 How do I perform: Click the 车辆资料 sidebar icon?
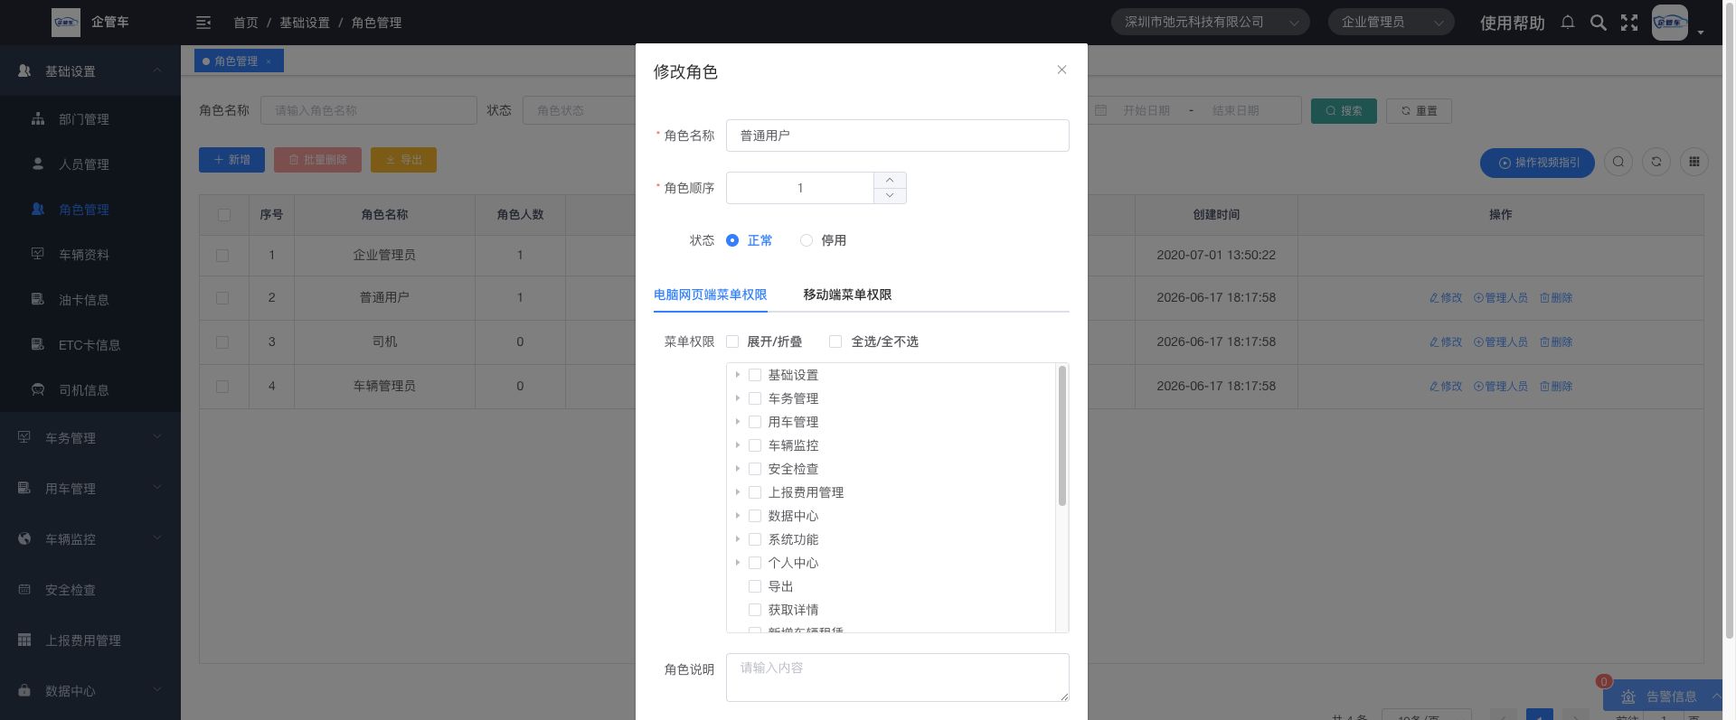click(38, 254)
